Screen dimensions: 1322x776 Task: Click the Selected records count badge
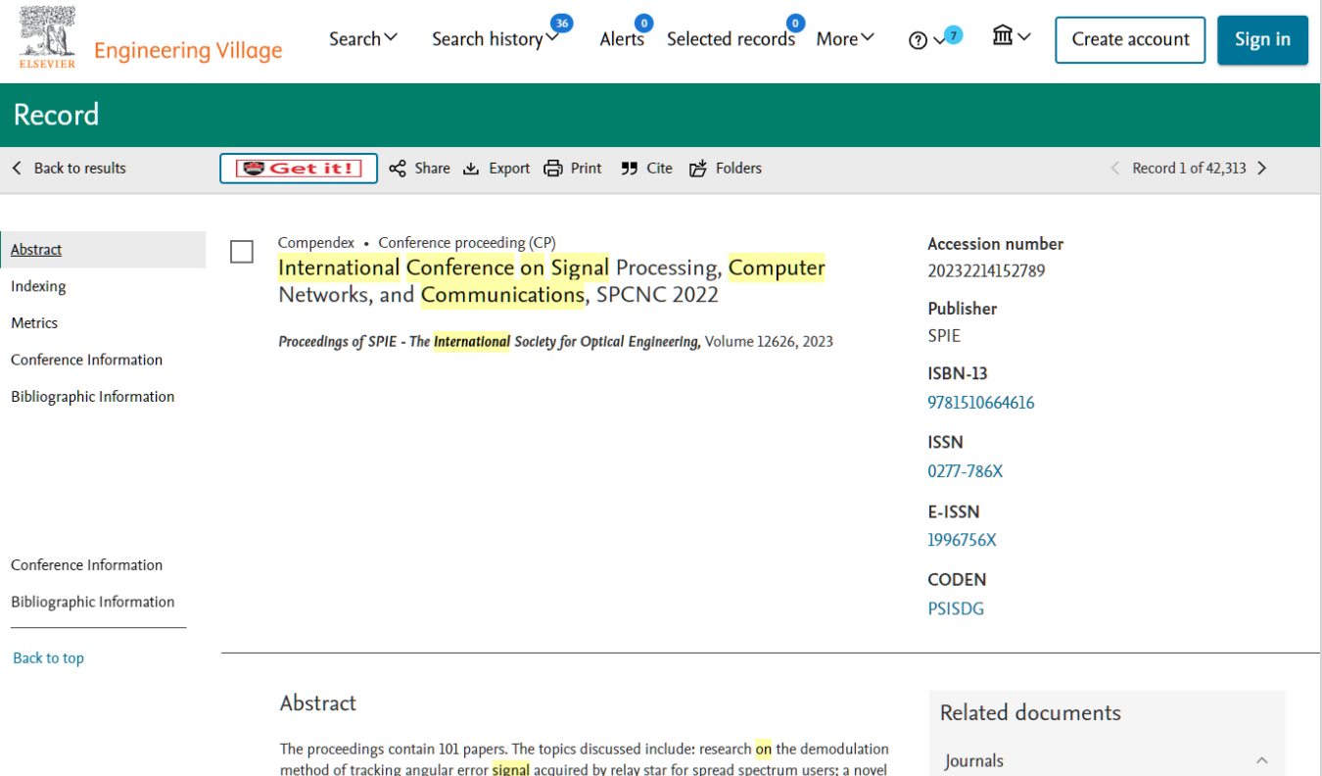point(795,23)
